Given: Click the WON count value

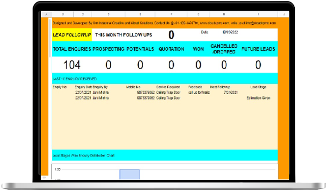Looking at the screenshot, I should (198, 65).
